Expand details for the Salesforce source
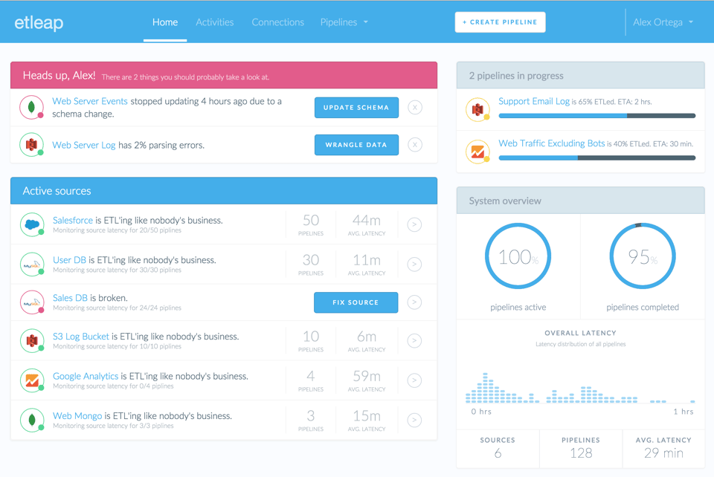714x477 pixels. 414,224
